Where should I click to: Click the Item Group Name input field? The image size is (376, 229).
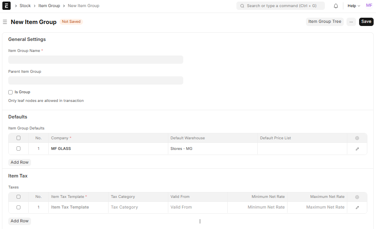[96, 59]
